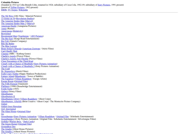Click the American Zoetrope link
179x134 pixels.
[x=31, y=49]
